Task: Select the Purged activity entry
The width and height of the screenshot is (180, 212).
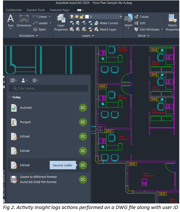Action: pos(49,122)
